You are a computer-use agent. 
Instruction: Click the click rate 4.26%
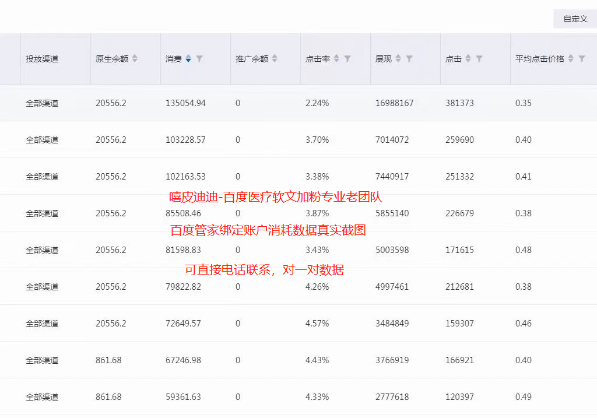point(317,287)
